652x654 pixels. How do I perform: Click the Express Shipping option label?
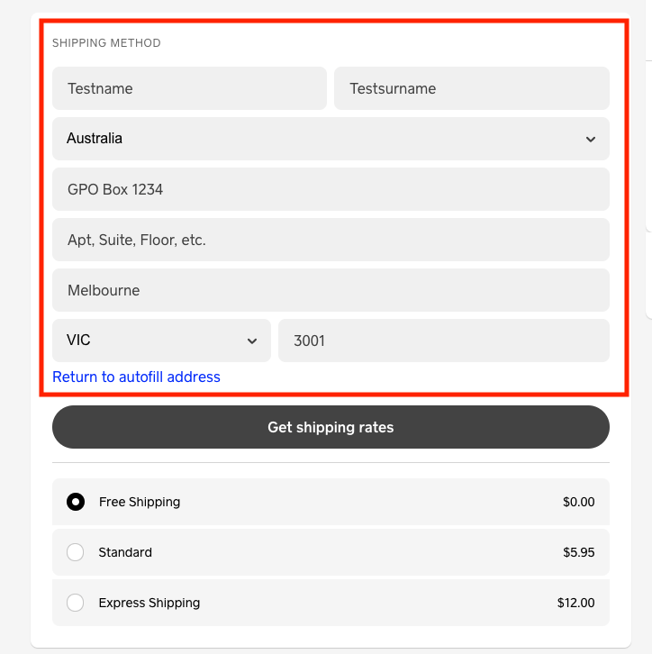(x=149, y=603)
